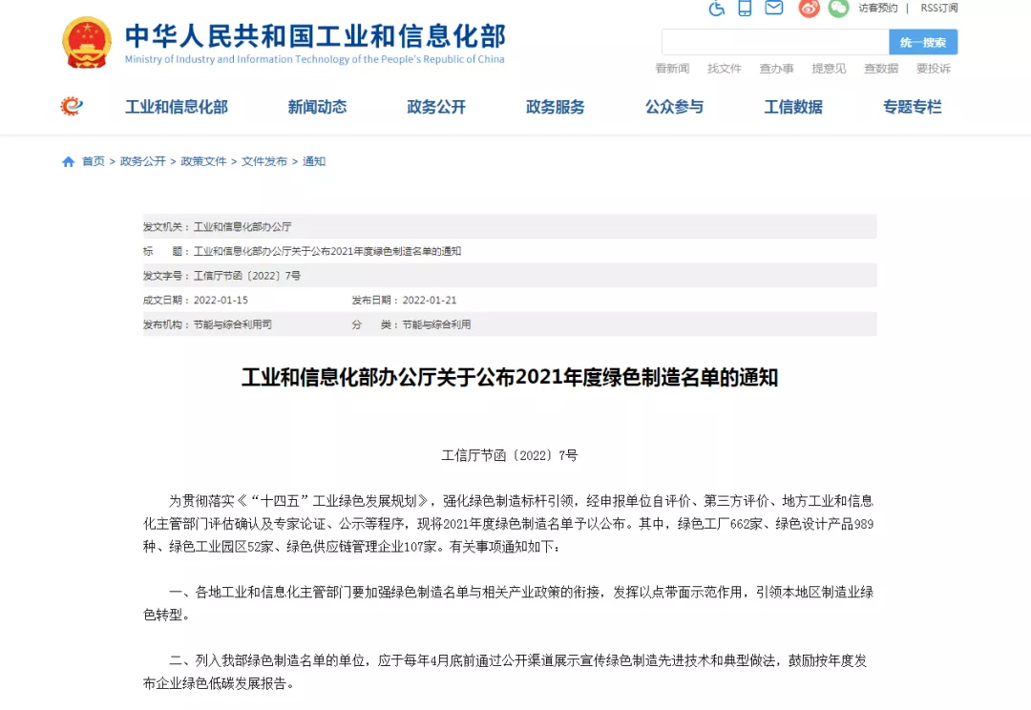Click the RSS订阅 link

939,8
